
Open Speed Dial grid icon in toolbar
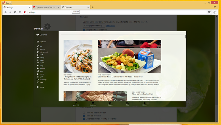[x=20, y=12]
